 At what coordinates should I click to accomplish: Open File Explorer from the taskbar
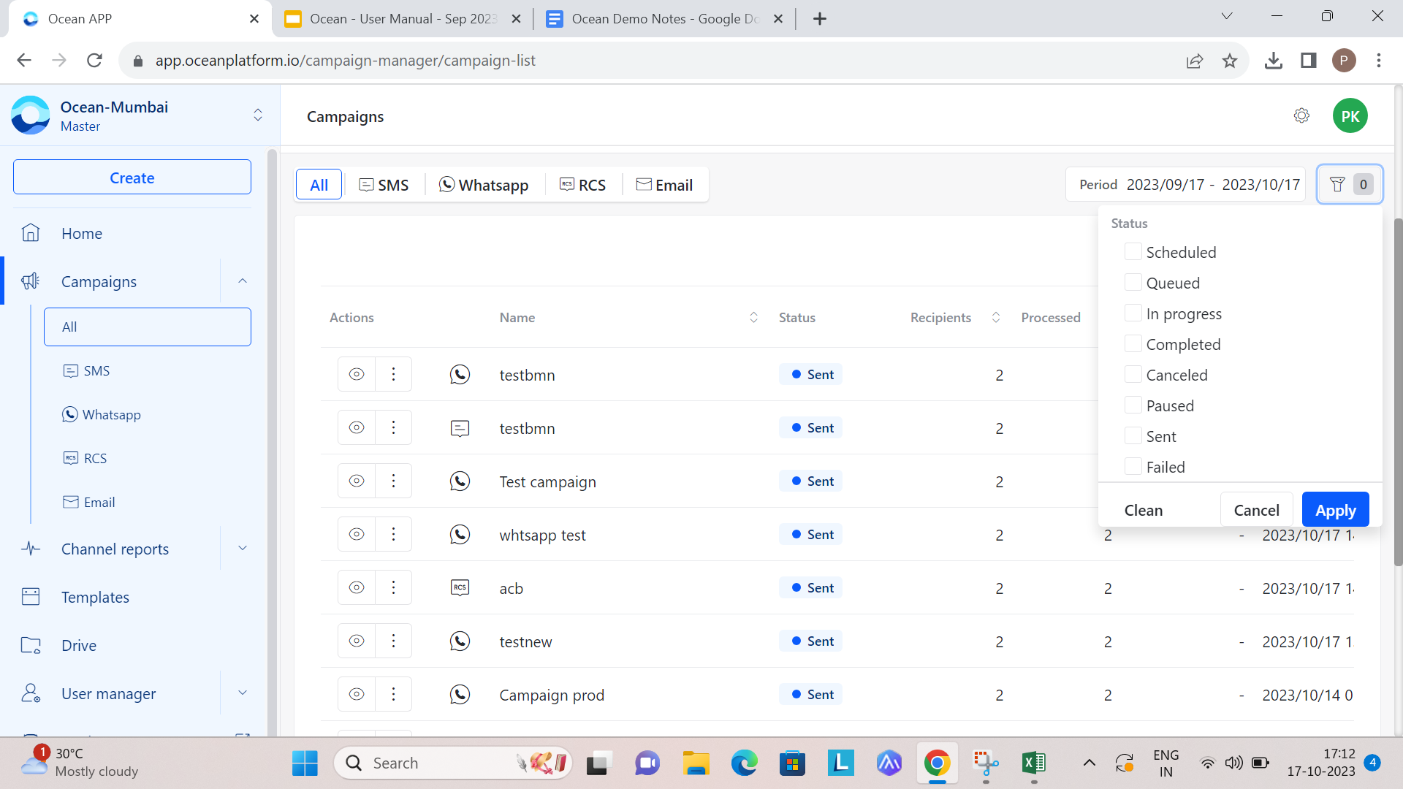[x=696, y=763]
